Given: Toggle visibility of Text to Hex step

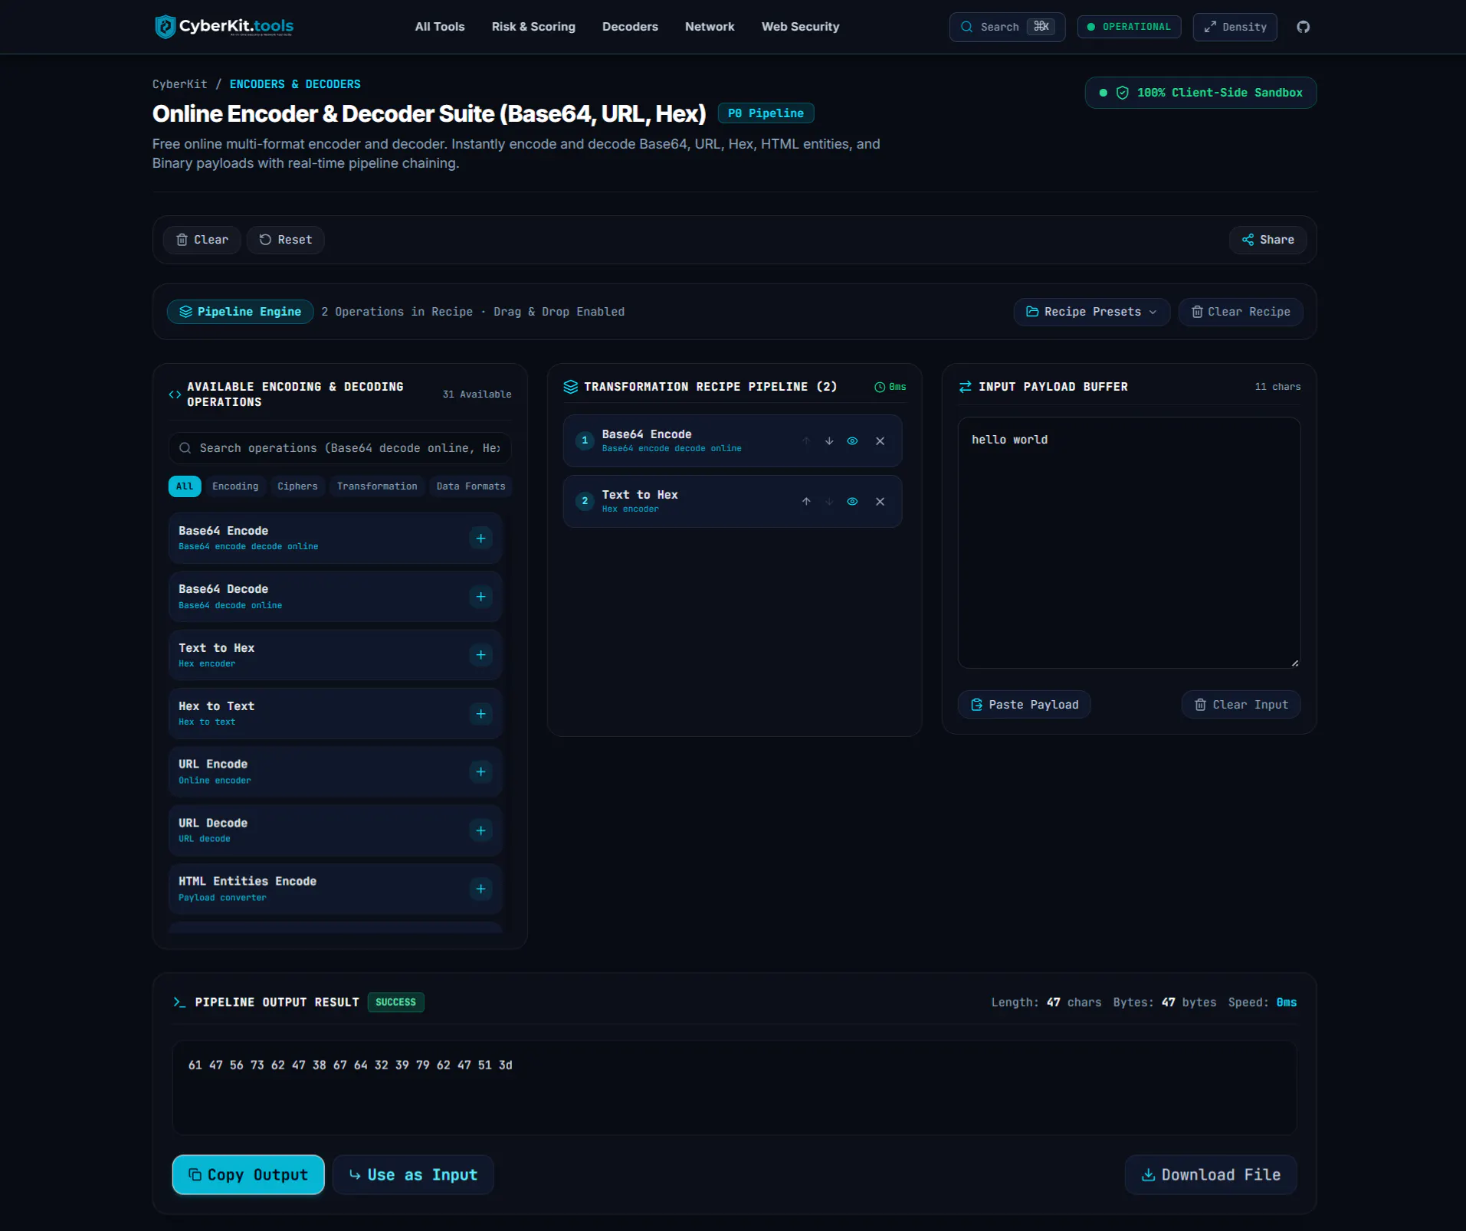Looking at the screenshot, I should pos(852,502).
